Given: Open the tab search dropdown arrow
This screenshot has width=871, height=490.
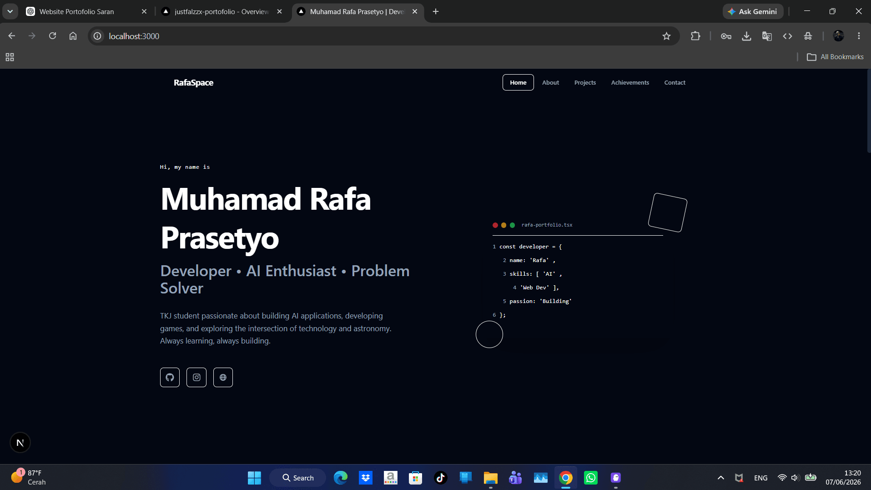Looking at the screenshot, I should click(x=10, y=11).
